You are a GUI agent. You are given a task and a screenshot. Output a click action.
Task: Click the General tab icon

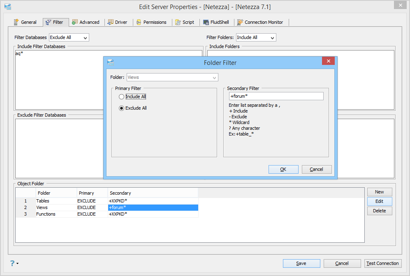(x=16, y=22)
